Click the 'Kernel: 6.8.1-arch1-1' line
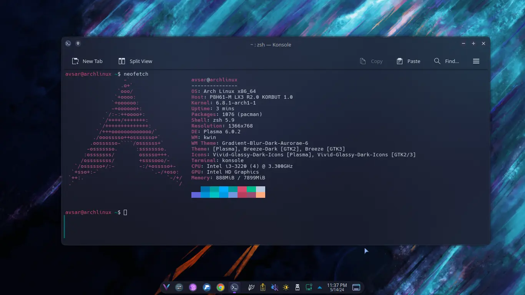525x295 pixels. click(224, 103)
